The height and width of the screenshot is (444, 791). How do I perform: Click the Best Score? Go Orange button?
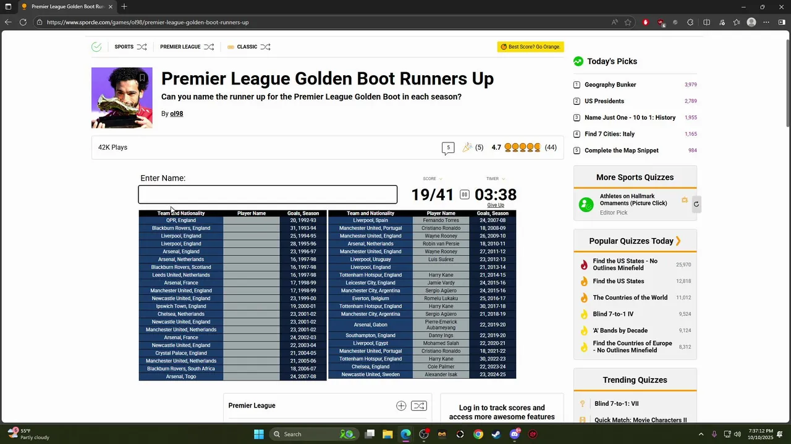coord(530,47)
